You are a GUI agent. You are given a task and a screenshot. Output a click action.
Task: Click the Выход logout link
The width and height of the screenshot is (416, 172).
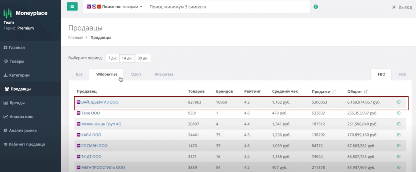tap(402, 7)
